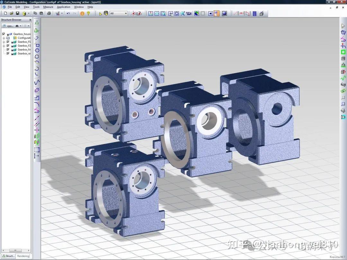Open the Measure menu
347x260 pixels.
(x=48, y=7)
